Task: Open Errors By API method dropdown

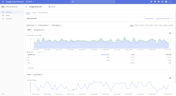Action: tap(38, 74)
